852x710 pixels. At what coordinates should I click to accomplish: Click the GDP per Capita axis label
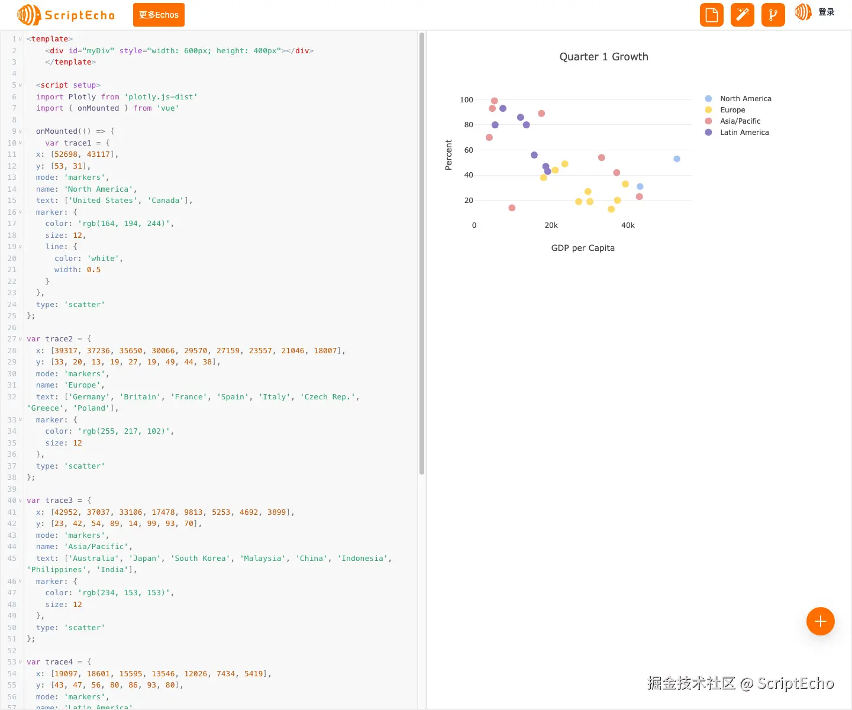coord(583,248)
